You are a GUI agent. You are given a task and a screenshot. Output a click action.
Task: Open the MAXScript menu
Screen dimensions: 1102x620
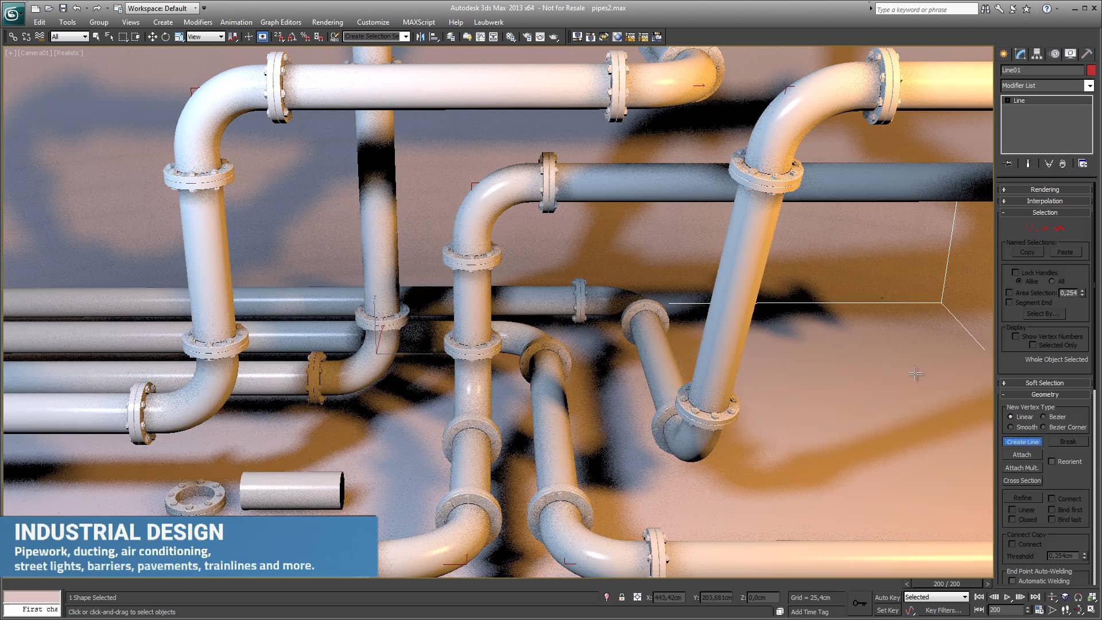click(x=418, y=22)
